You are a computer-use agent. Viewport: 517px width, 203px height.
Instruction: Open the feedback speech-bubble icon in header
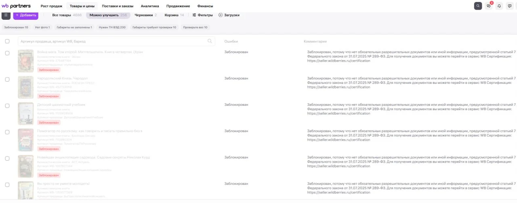coord(510,6)
